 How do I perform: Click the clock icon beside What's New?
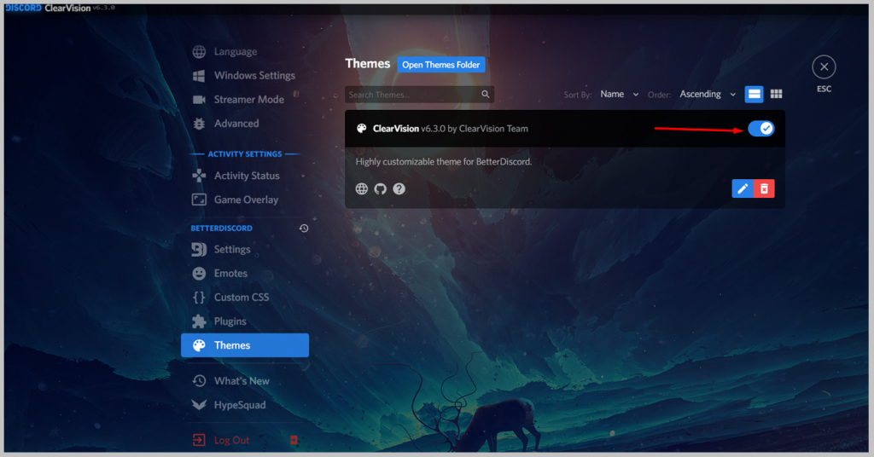pyautogui.click(x=199, y=381)
